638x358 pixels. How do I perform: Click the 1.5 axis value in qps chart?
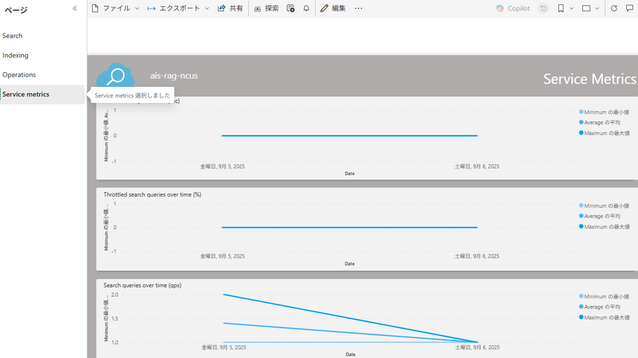point(115,318)
